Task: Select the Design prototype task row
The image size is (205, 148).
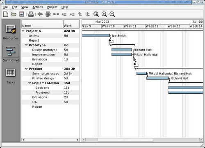Action: point(50,50)
